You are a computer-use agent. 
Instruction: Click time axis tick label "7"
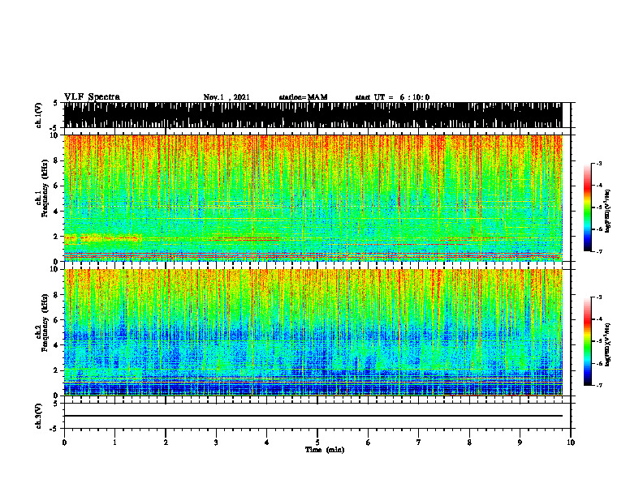419,443
